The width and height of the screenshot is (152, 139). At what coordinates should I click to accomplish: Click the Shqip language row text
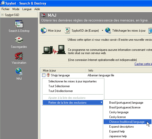coord(60,75)
